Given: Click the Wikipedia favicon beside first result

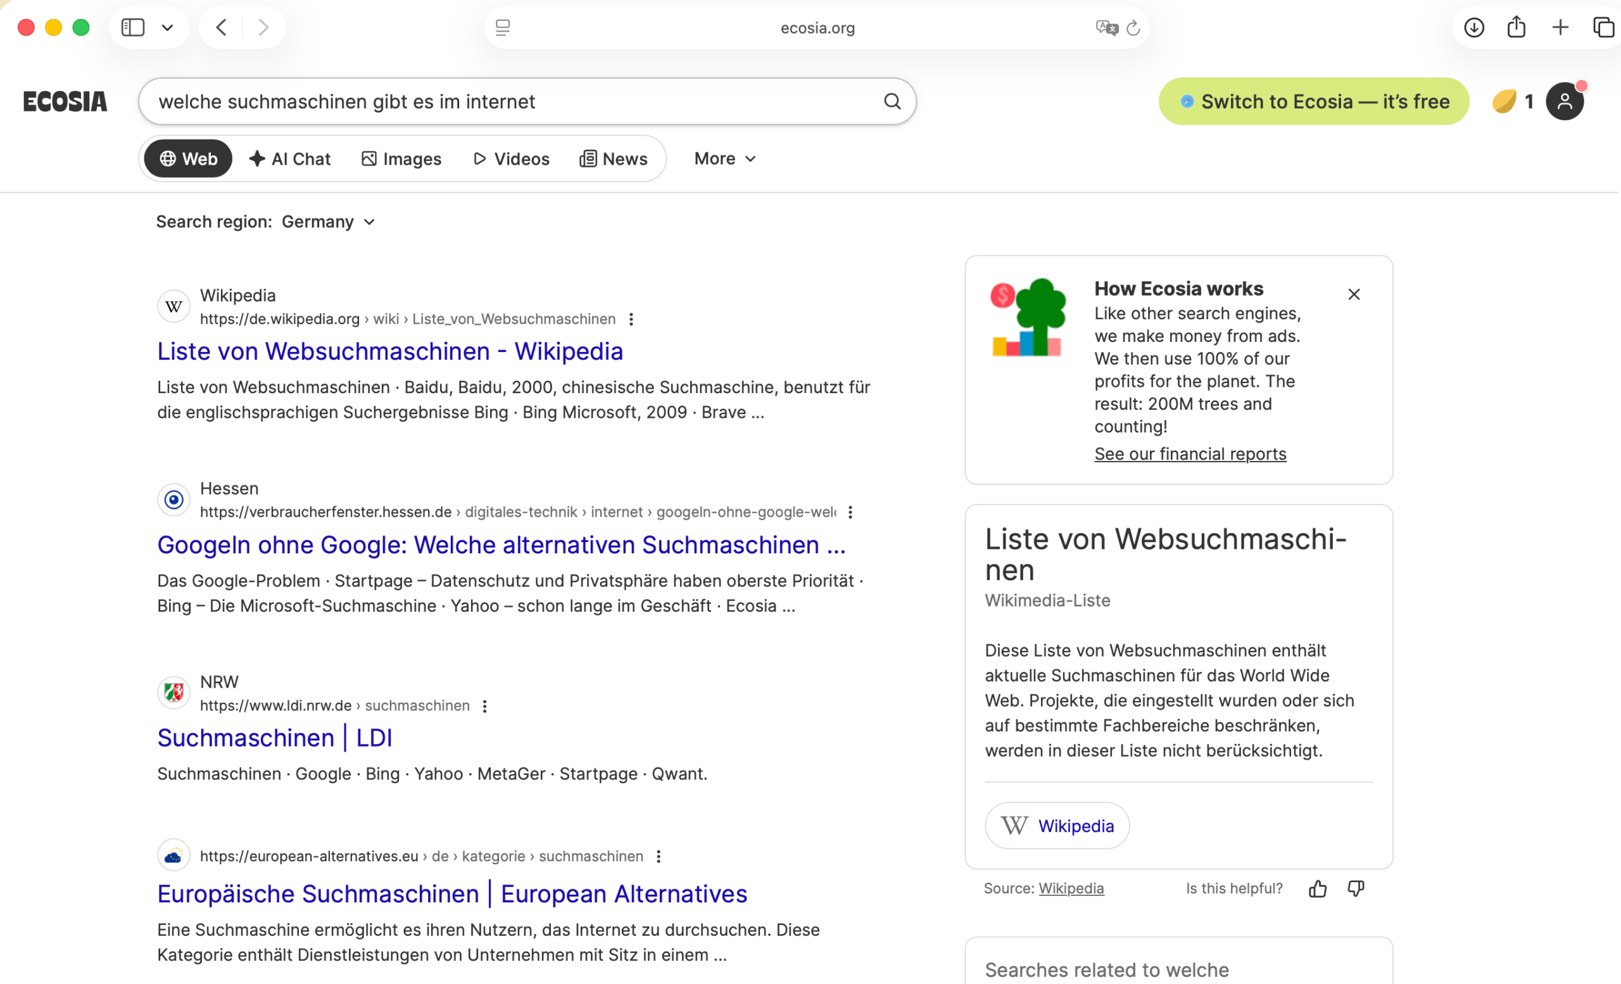Looking at the screenshot, I should point(173,306).
